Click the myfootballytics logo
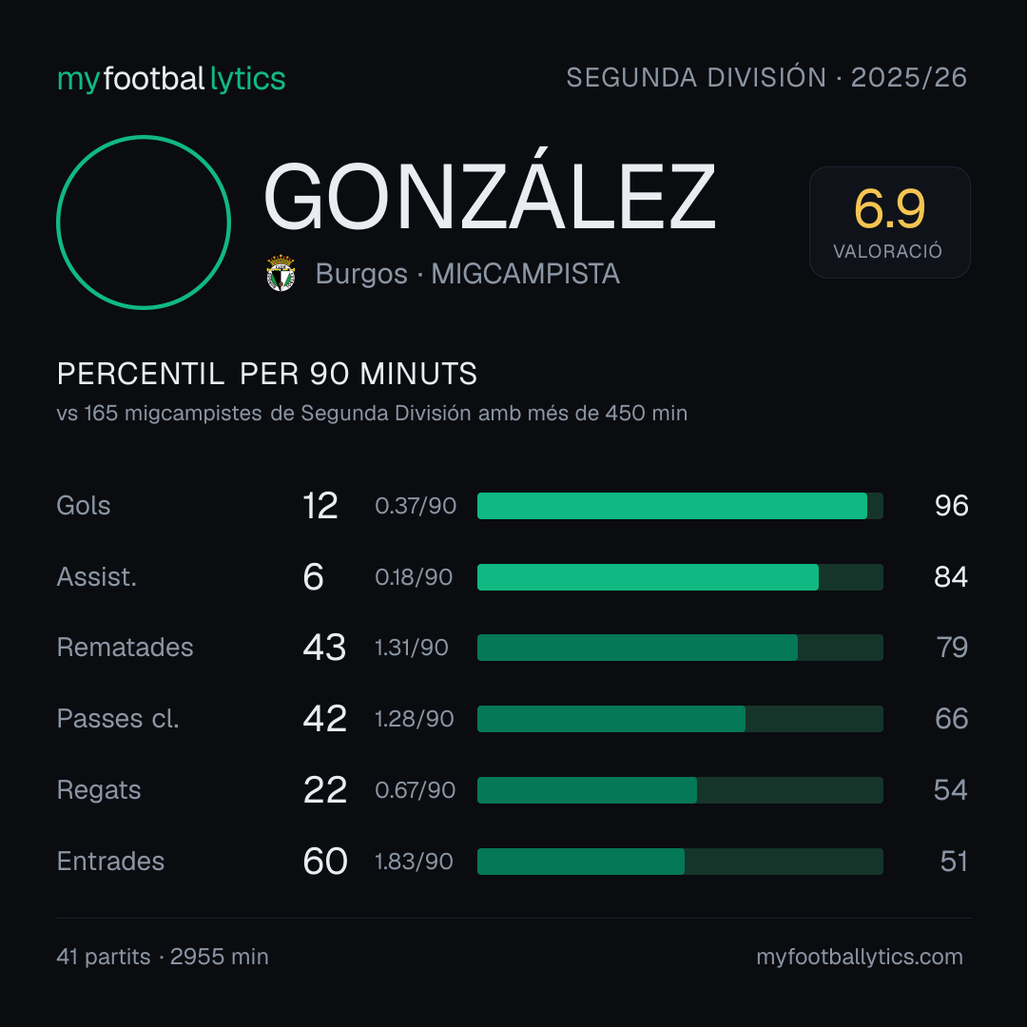 click(x=171, y=79)
